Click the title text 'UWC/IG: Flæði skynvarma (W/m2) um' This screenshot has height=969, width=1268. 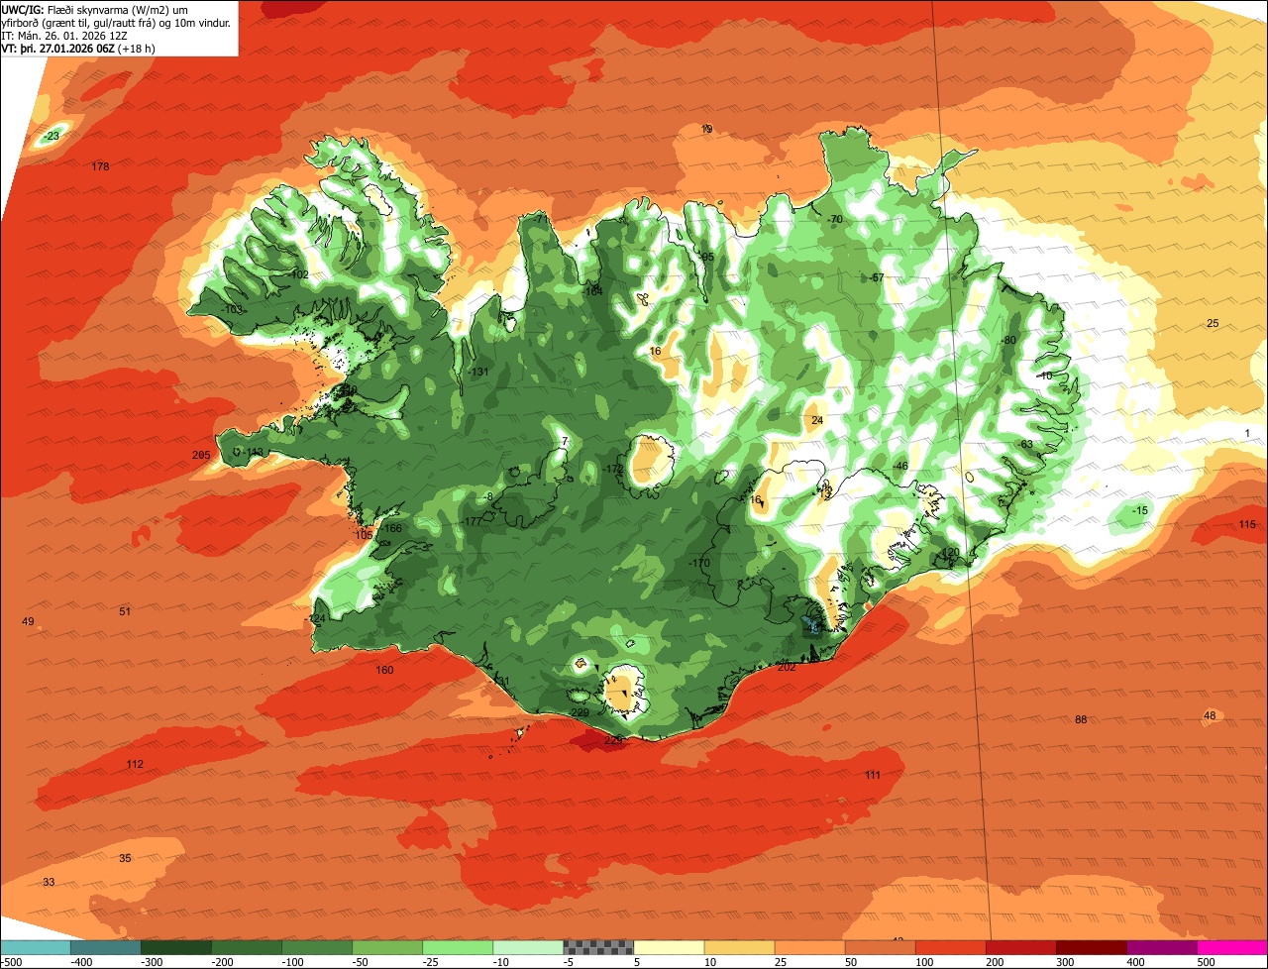[95, 9]
